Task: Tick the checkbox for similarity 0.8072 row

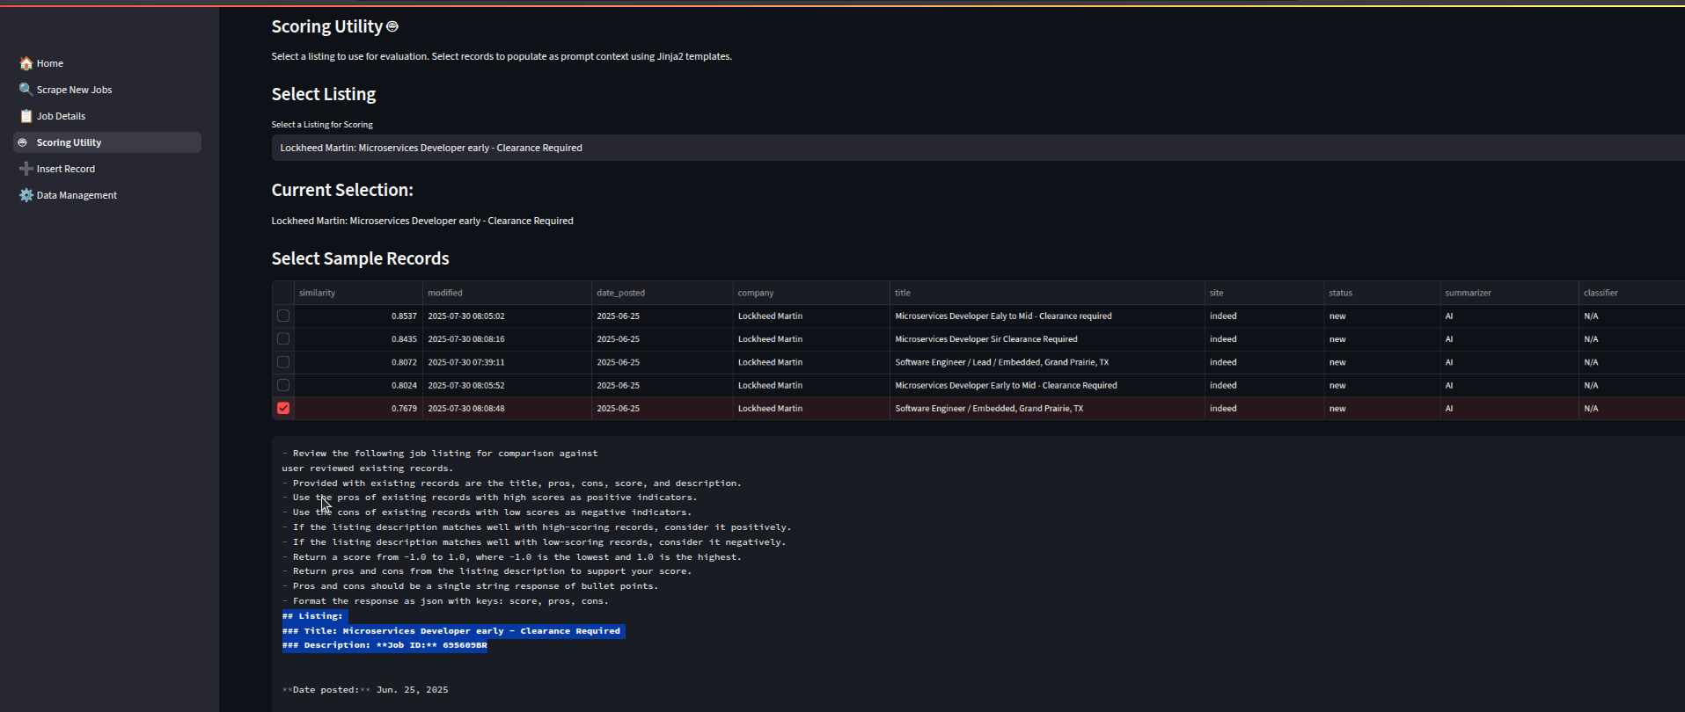Action: pos(283,362)
